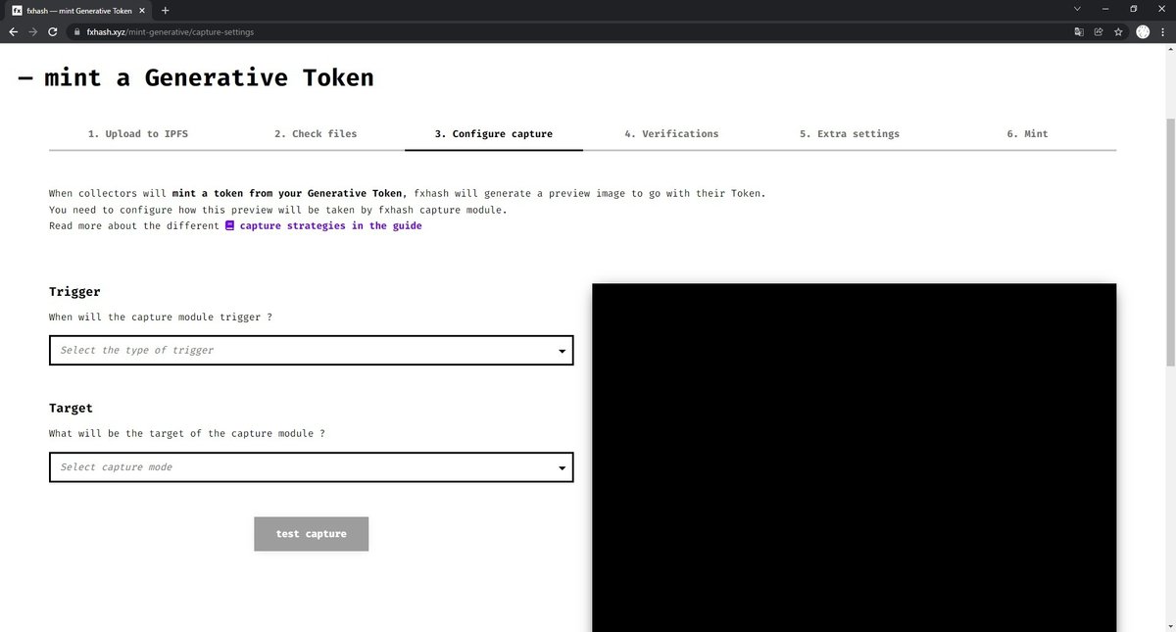Close the fxhash browser tab

click(144, 10)
